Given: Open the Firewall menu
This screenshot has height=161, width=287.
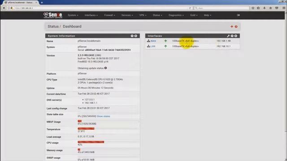Looking at the screenshot, I should (109, 15).
